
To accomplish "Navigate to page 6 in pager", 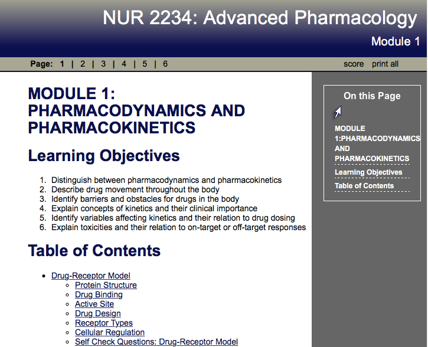I will pos(165,64).
